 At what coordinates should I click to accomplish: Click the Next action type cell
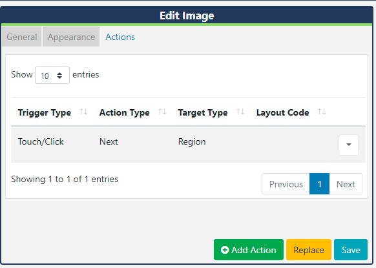click(109, 141)
